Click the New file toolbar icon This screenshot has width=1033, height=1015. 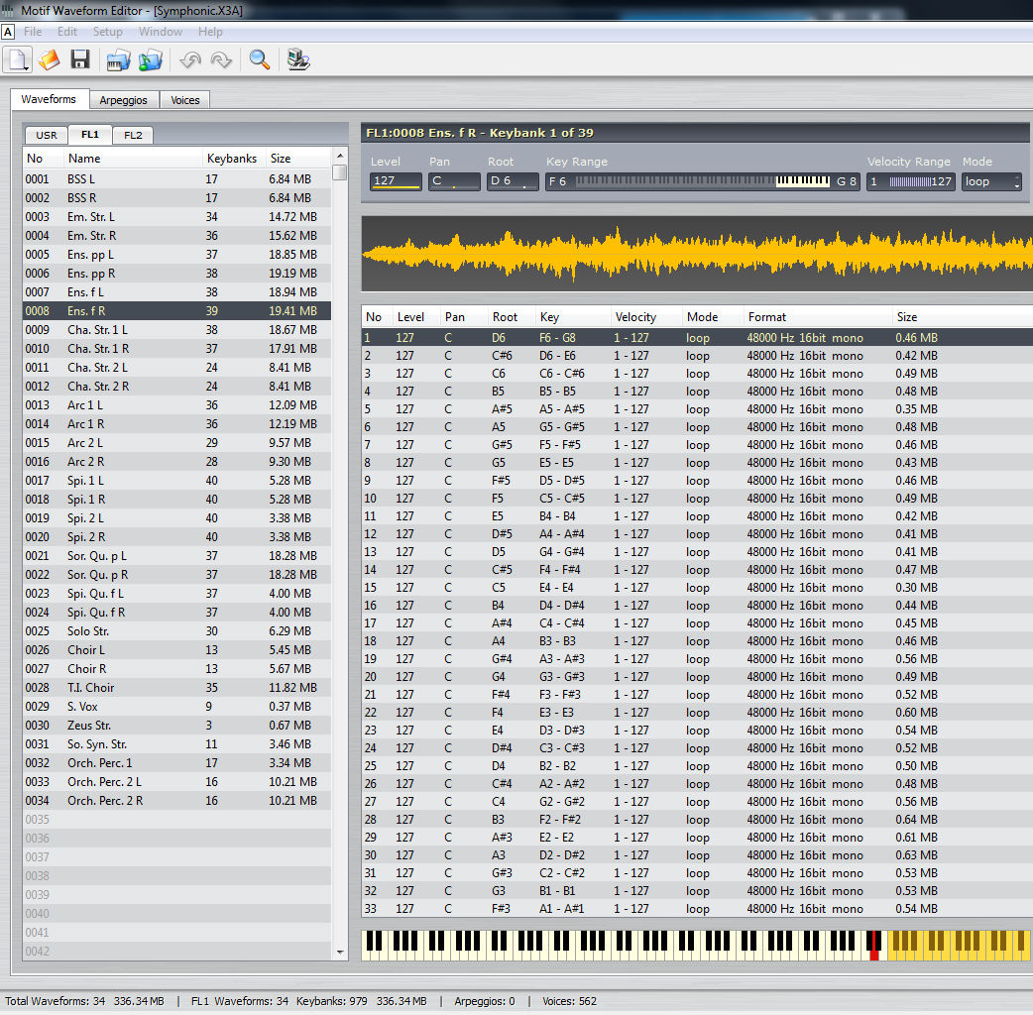click(x=17, y=59)
